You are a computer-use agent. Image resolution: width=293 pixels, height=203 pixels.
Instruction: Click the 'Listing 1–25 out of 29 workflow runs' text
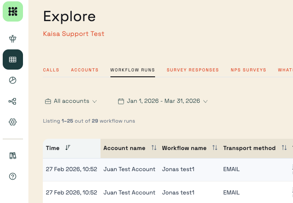click(89, 121)
